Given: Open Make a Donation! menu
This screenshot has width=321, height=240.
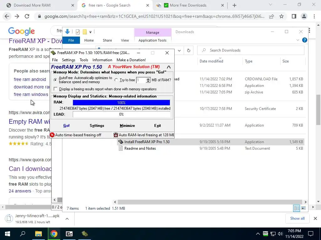Looking at the screenshot, I should pyautogui.click(x=131, y=60).
